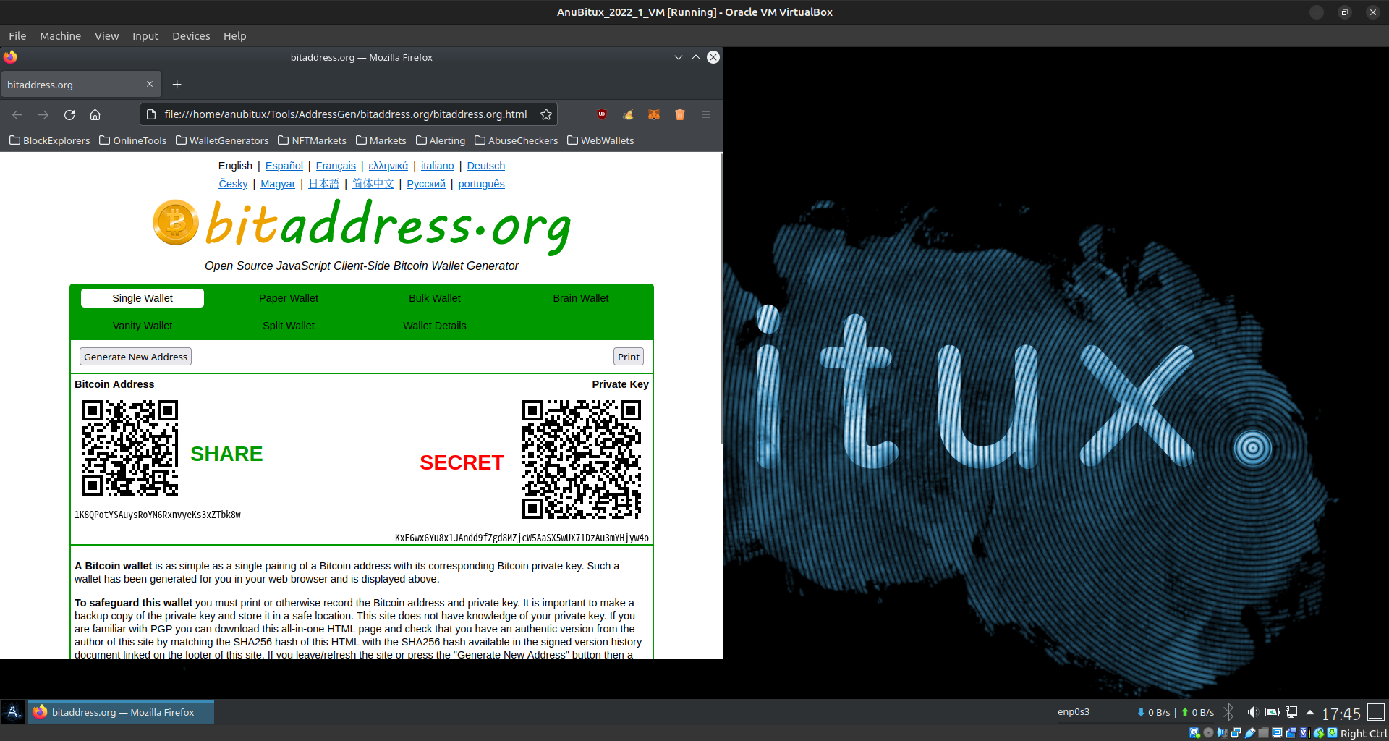
Task: Click the Firefox forward arrow
Action: [43, 114]
